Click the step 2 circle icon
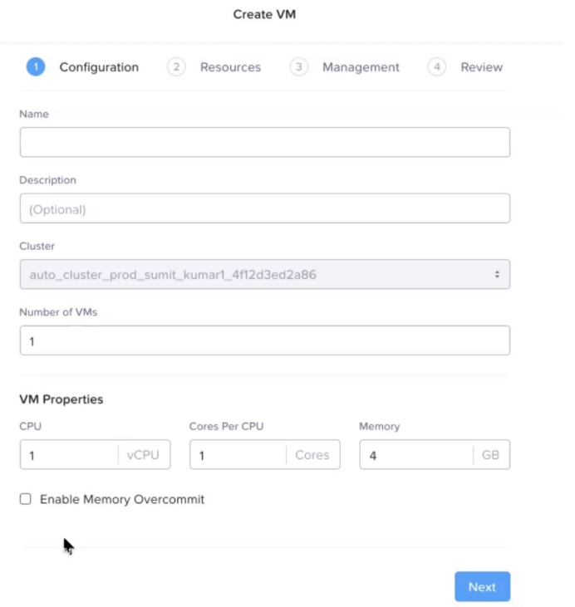Viewport: 575px width, 607px height. [176, 67]
